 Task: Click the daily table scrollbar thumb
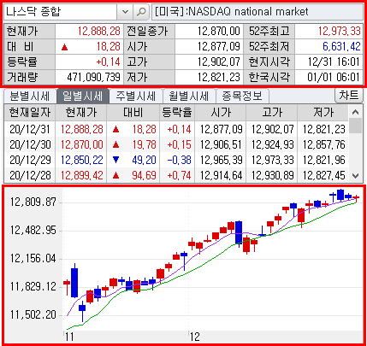355,126
